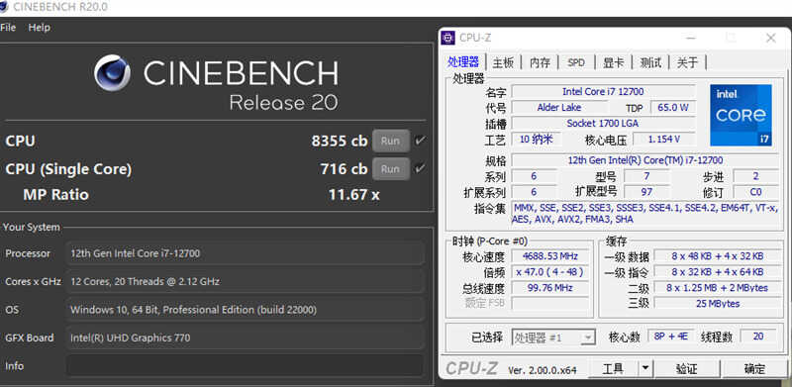
Task: Click the Intel Core i7 badge
Action: pyautogui.click(x=741, y=115)
